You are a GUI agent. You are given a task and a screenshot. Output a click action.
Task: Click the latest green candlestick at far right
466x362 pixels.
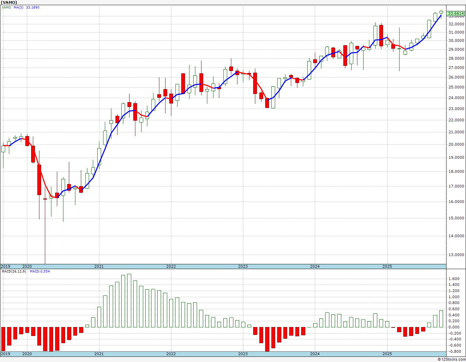pyautogui.click(x=441, y=12)
